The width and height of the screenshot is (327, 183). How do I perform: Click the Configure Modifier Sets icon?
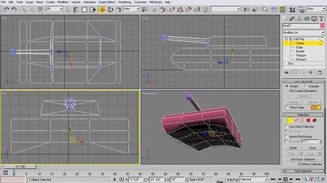pos(320,73)
